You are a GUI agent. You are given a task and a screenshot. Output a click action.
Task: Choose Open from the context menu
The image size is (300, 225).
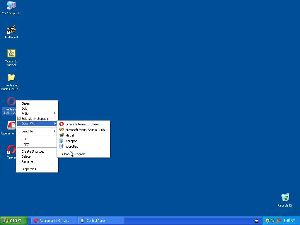tap(37, 103)
